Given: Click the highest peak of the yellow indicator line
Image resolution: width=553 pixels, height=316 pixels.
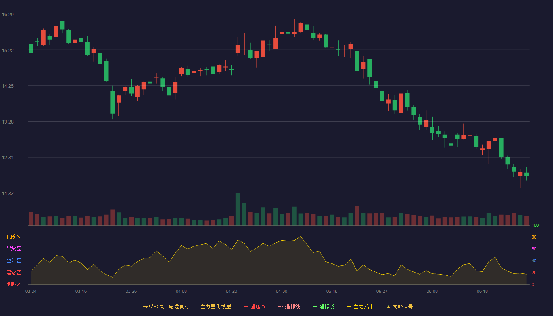Looking at the screenshot, I should coord(301,237).
